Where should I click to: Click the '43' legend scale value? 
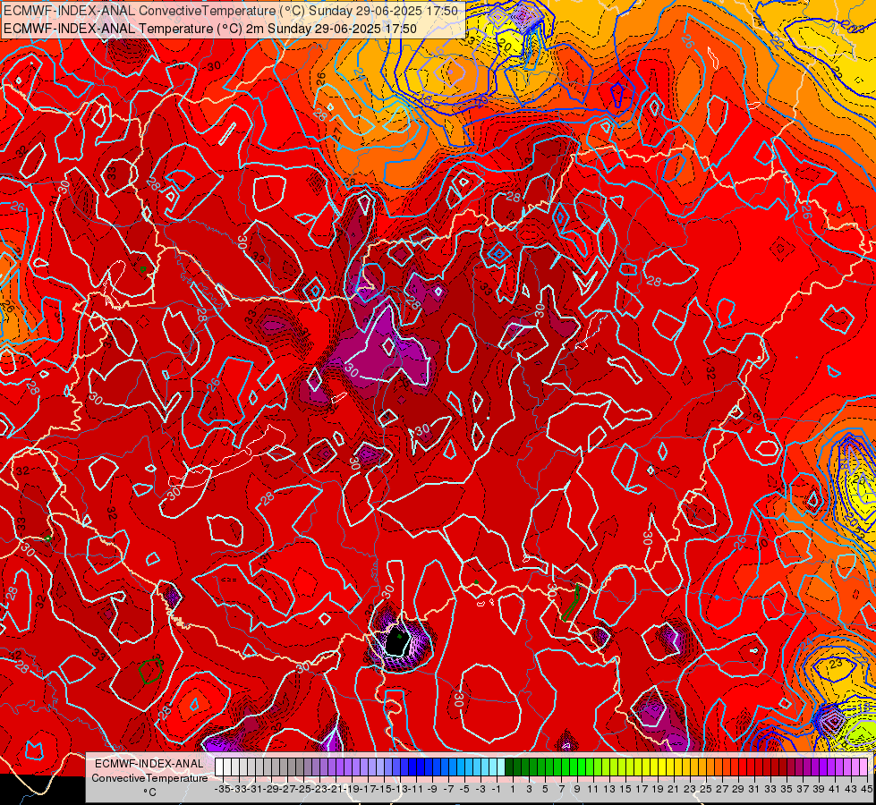pos(852,789)
